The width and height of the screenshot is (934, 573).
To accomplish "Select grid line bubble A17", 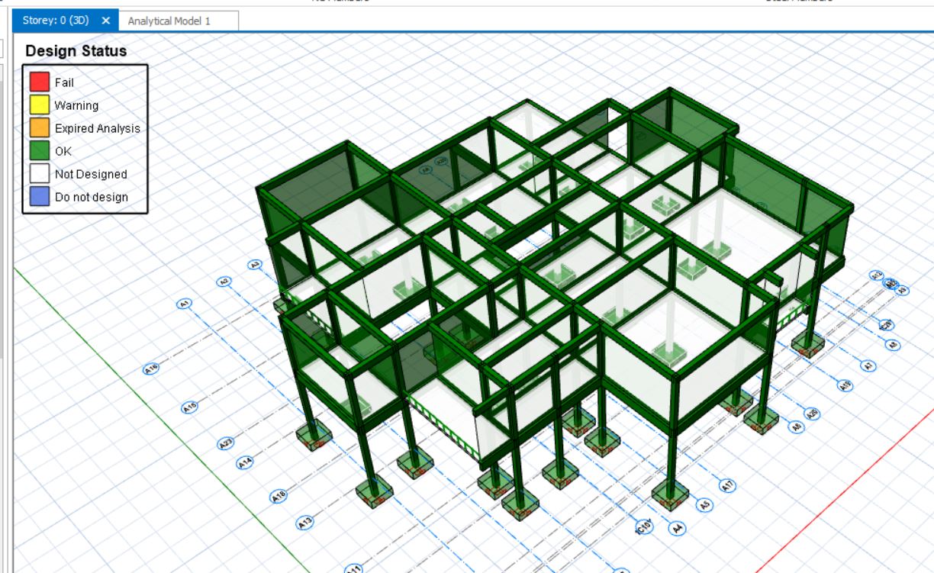I will tap(726, 485).
